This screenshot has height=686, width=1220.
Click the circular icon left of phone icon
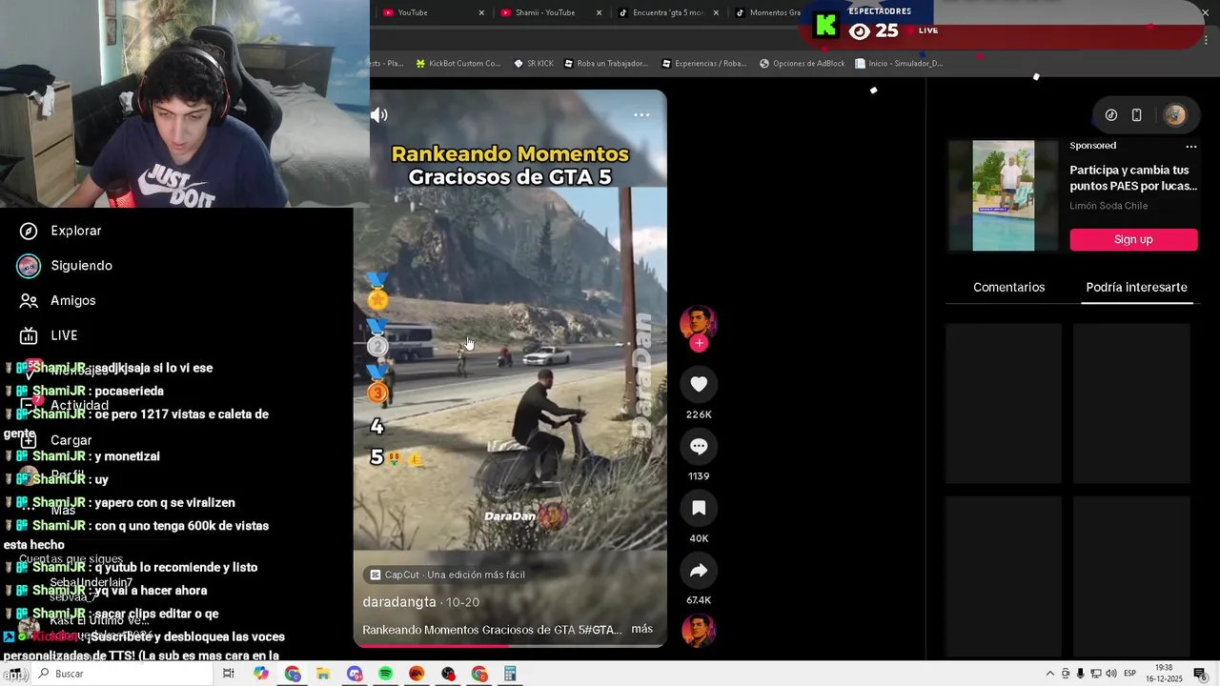pos(1111,115)
